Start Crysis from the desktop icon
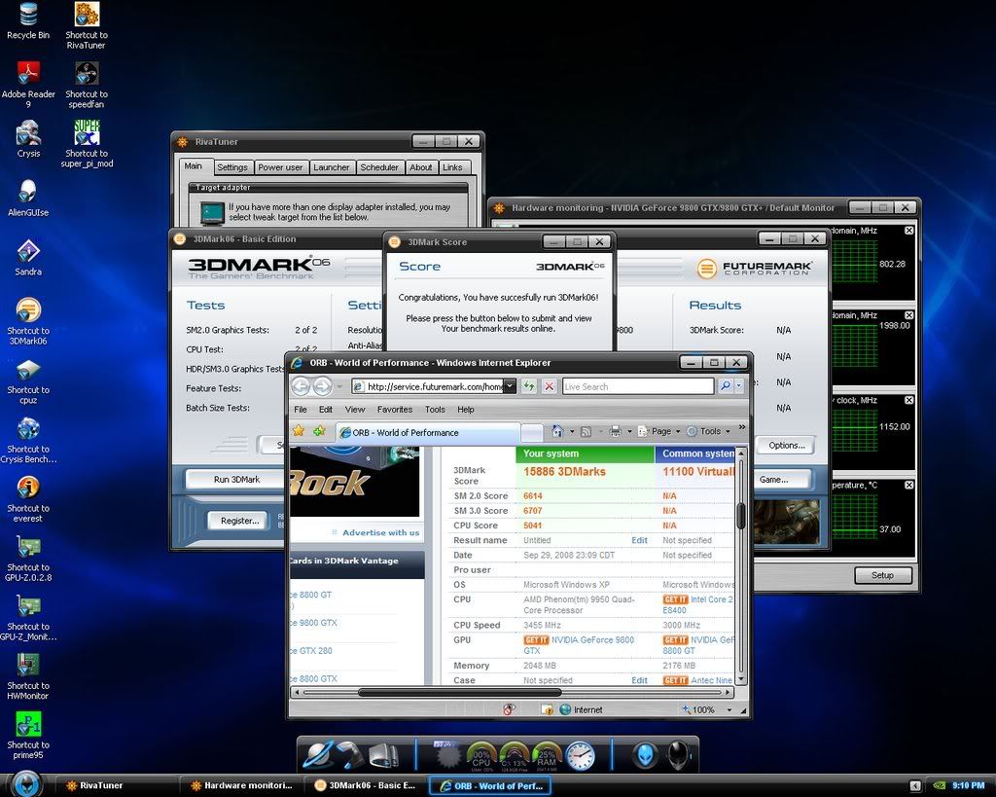 pyautogui.click(x=28, y=138)
